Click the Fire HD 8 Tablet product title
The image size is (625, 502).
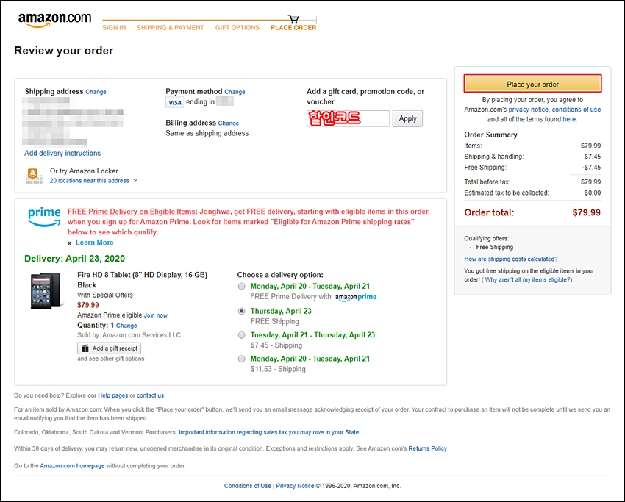click(144, 280)
